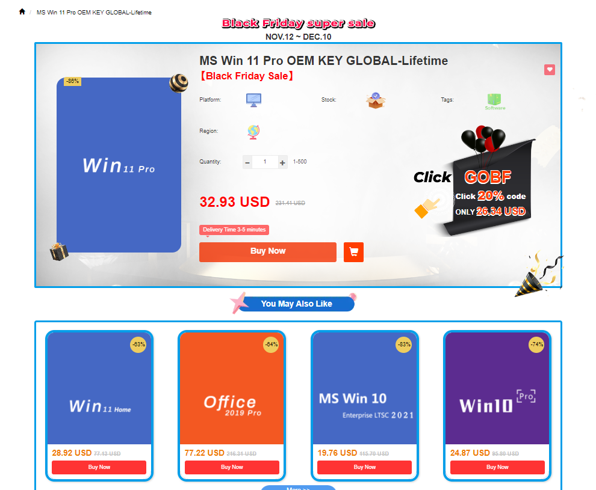
Task: Decrease quantity with minus button
Action: click(x=247, y=162)
